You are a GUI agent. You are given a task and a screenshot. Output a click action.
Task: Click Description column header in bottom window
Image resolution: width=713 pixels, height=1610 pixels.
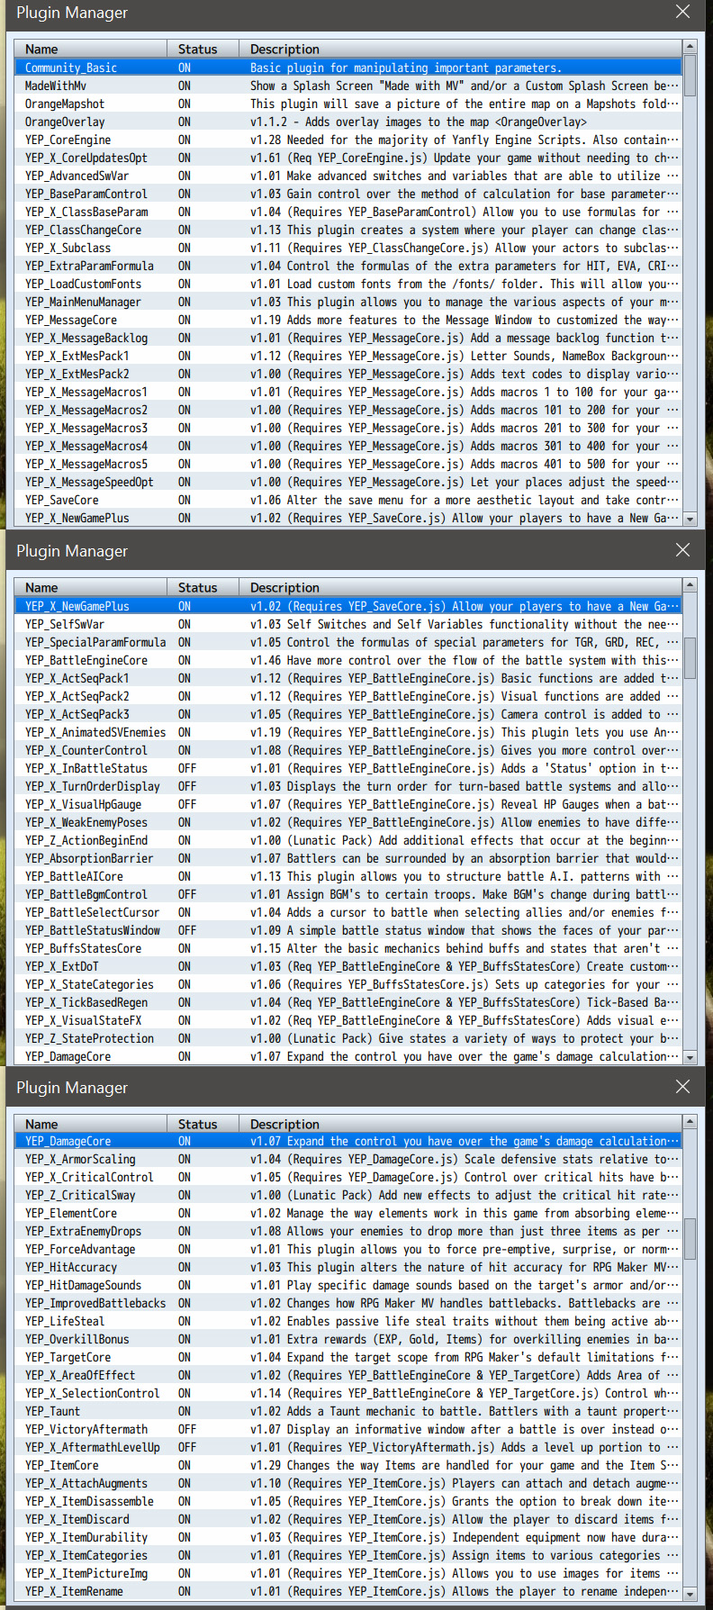(460, 1124)
